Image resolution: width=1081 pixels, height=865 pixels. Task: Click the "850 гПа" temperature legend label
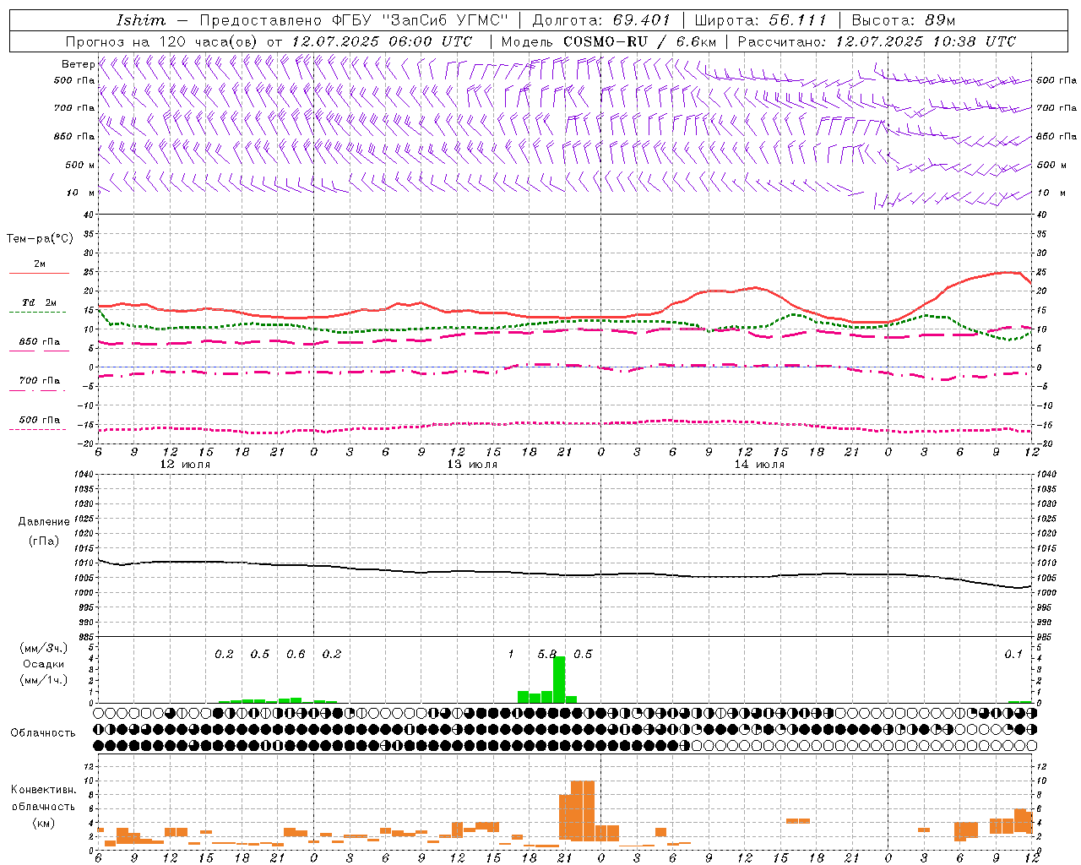[40, 342]
